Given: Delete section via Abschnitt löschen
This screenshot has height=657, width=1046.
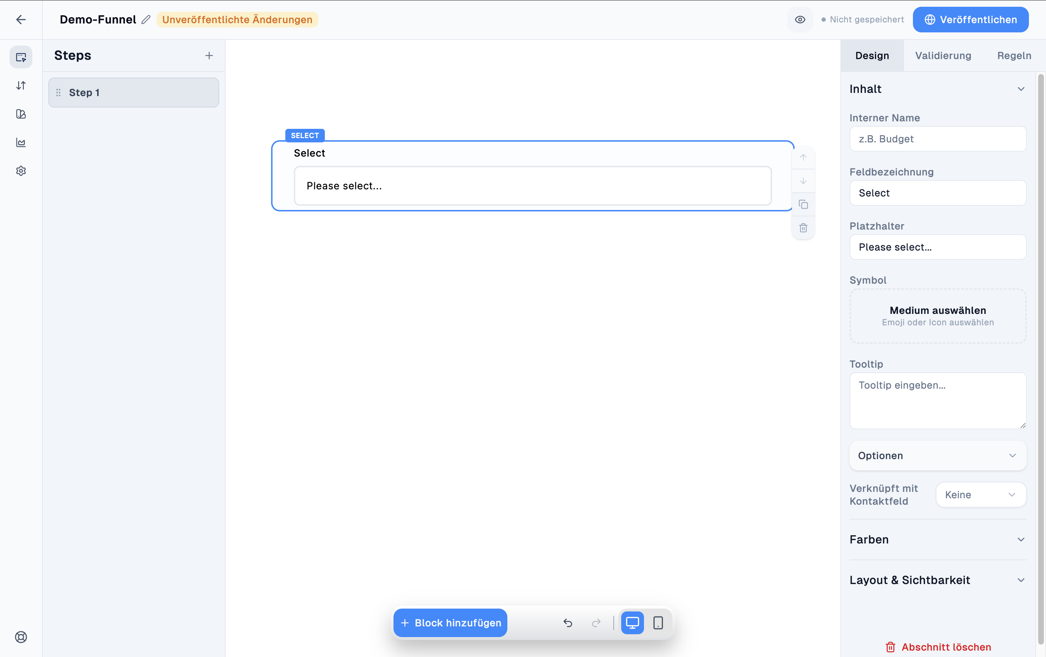Looking at the screenshot, I should click(938, 647).
